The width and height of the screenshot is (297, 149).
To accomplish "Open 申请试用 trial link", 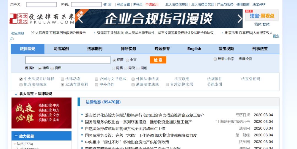I will pyautogui.click(x=152, y=5).
